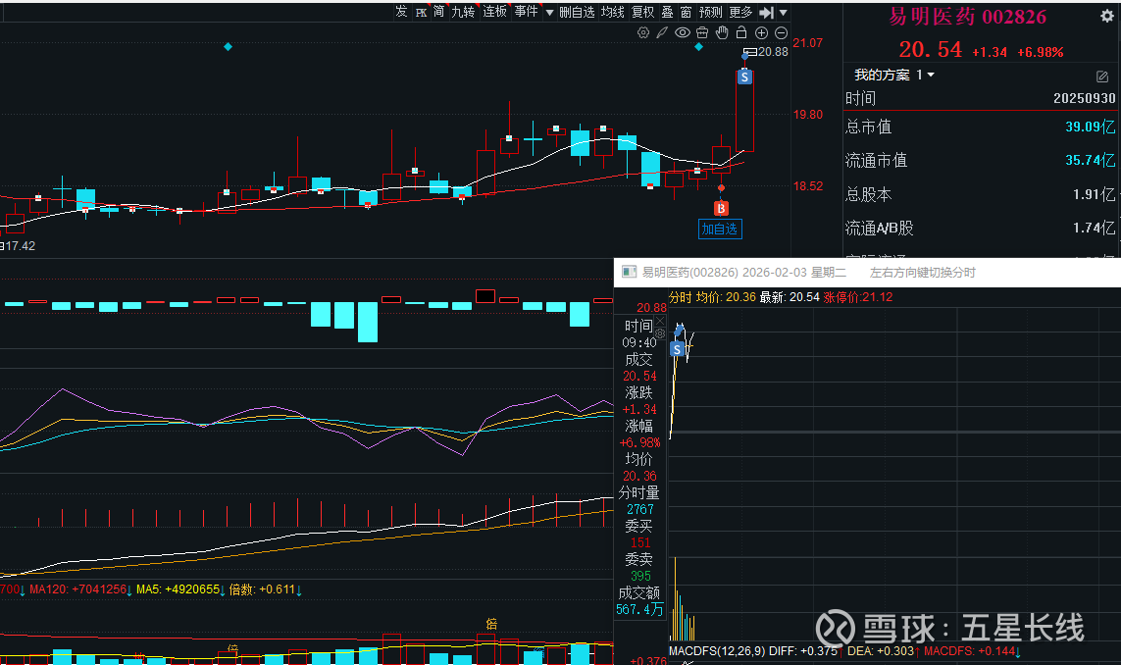1121x665 pixels.
Task: Toggle the eye visibility icon in chart toolbar
Action: [x=682, y=33]
